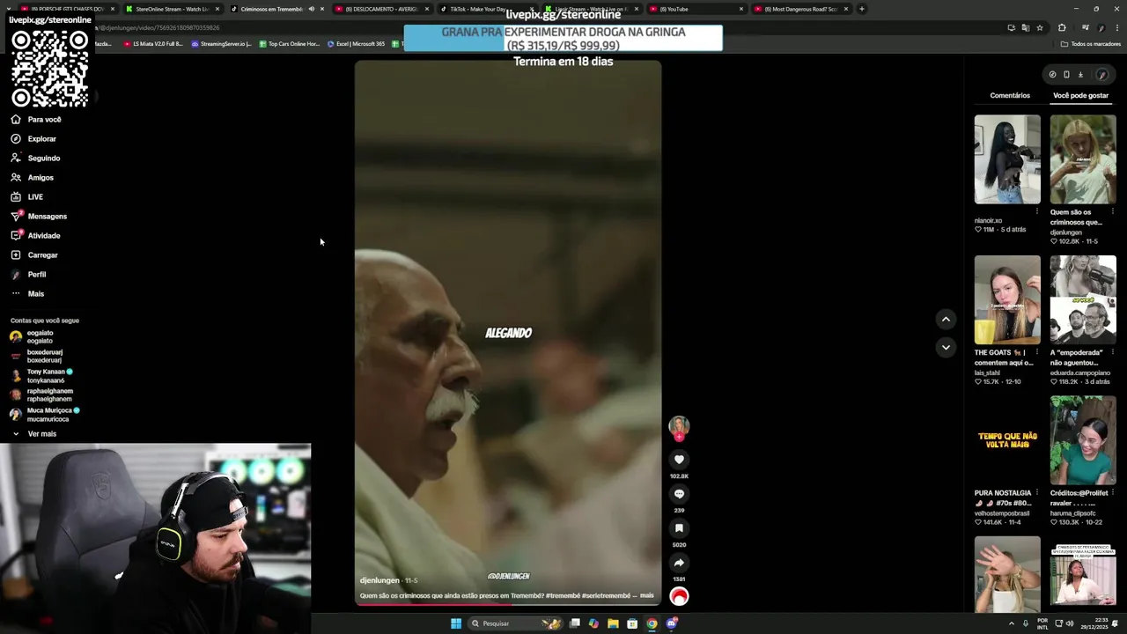Open the nianoir.xo video thumbnail
This screenshot has width=1127, height=634.
coord(1007,159)
